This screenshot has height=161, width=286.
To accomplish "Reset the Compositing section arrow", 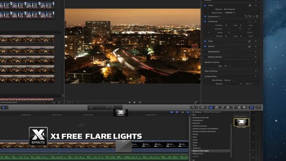I will tap(256, 76).
